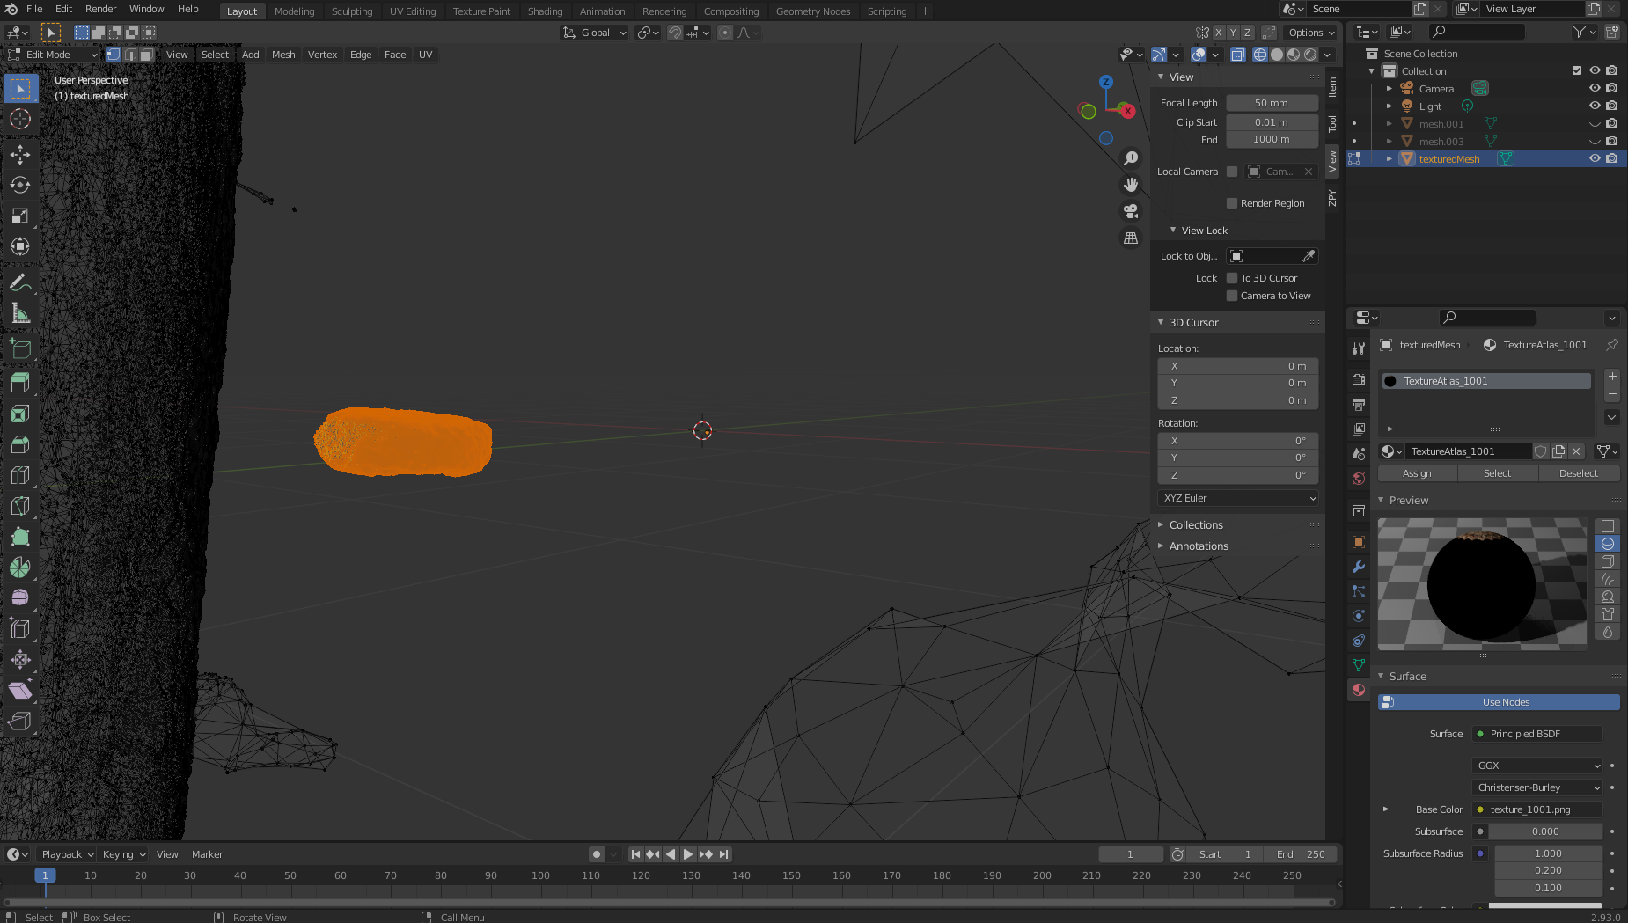Enable the Render Region checkbox

click(x=1232, y=203)
